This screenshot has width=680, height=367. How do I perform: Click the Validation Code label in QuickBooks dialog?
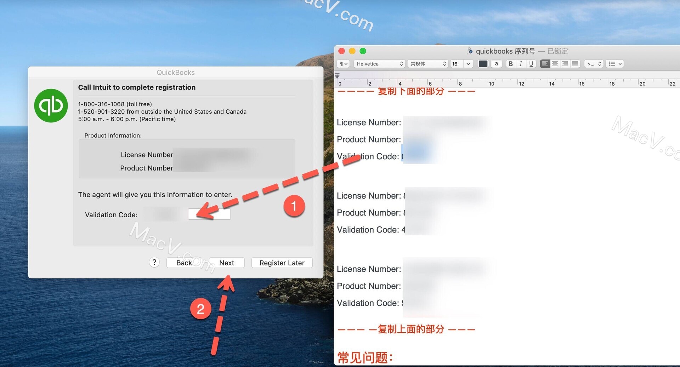(111, 214)
